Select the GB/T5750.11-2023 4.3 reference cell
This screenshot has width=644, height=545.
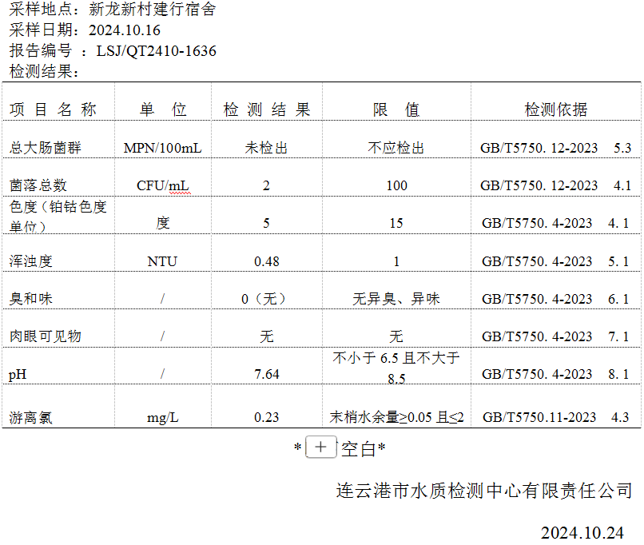555,417
